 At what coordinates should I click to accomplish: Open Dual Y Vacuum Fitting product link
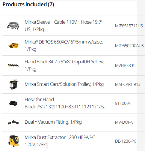pyautogui.click(x=53, y=122)
